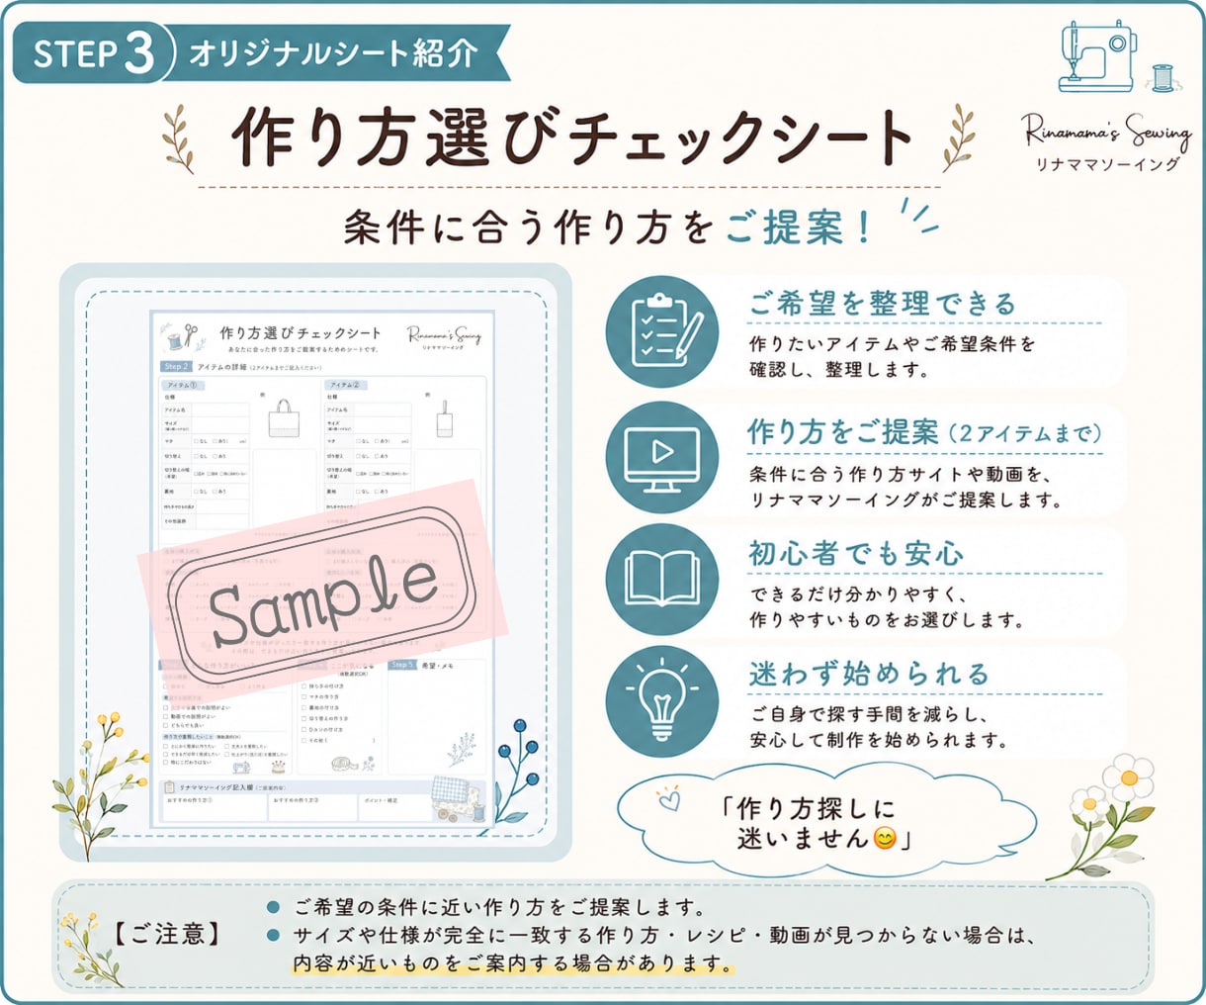Click the 「作り方探しに迷いません」 speech bubble
Screen dimensions: 1206x1005
coord(825,821)
